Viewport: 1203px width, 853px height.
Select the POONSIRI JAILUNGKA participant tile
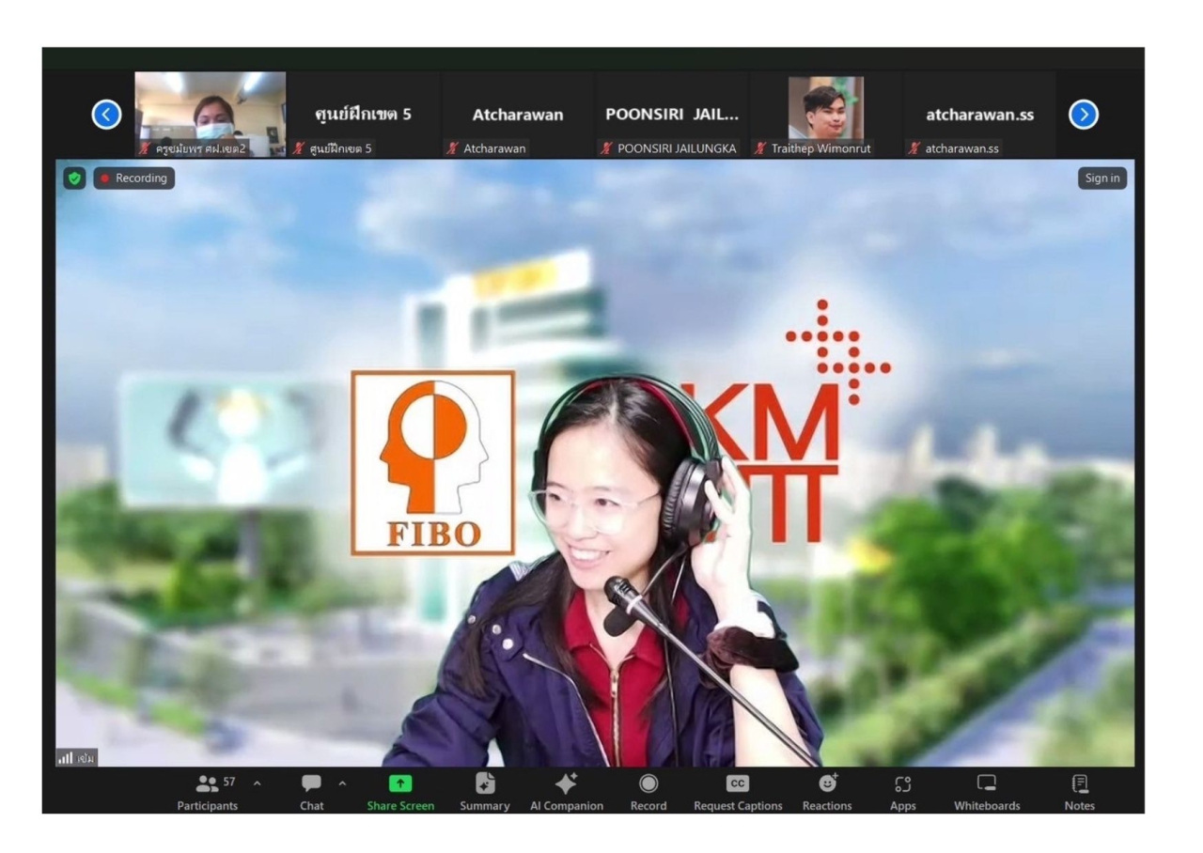tap(671, 114)
